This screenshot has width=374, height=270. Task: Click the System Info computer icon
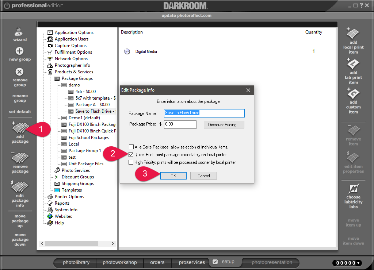pyautogui.click(x=50, y=210)
